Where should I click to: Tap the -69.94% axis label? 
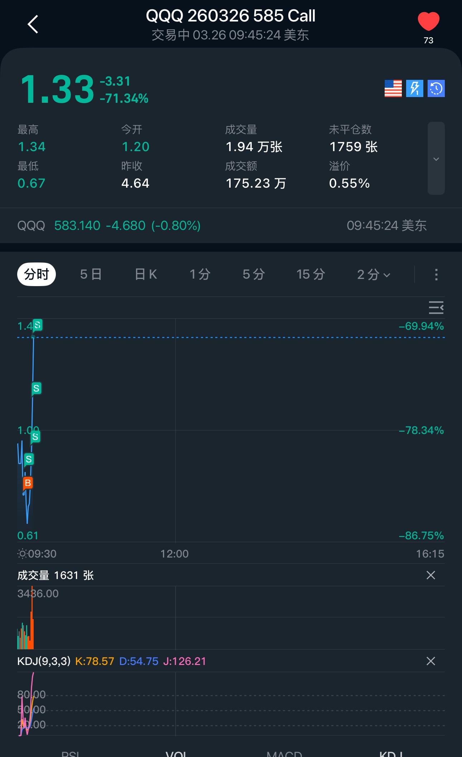[x=422, y=326]
